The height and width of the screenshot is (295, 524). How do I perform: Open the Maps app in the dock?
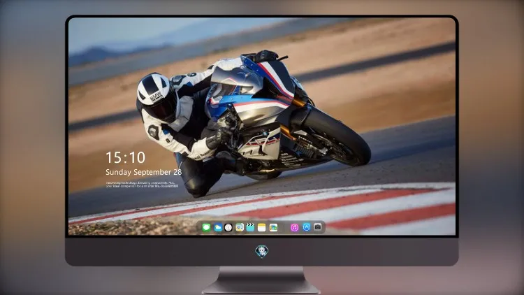point(239,227)
